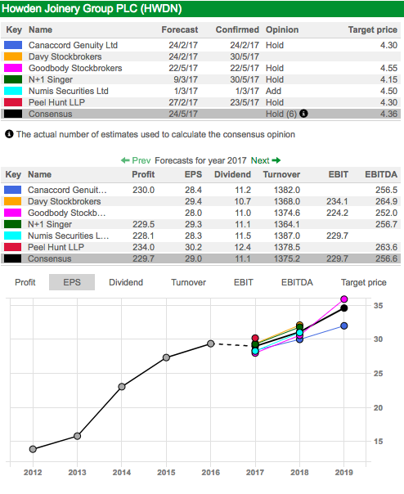Viewport: 404px width, 494px height.
Task: Select the EPS chart tab
Action: [x=72, y=282]
